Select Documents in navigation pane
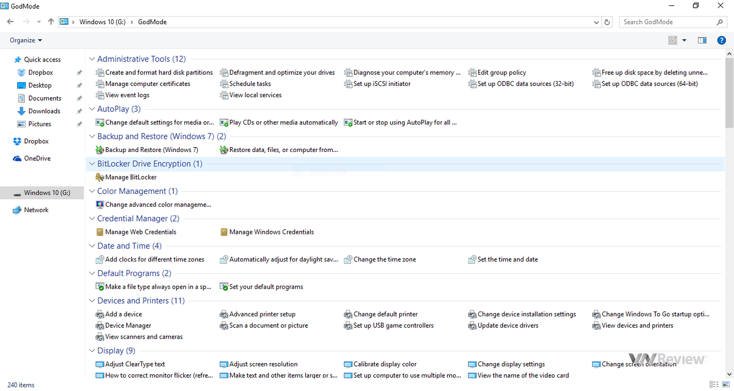The image size is (734, 391). point(39,98)
